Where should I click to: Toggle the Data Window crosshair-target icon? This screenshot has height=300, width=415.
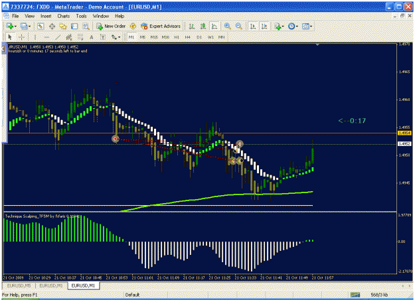coord(52,26)
